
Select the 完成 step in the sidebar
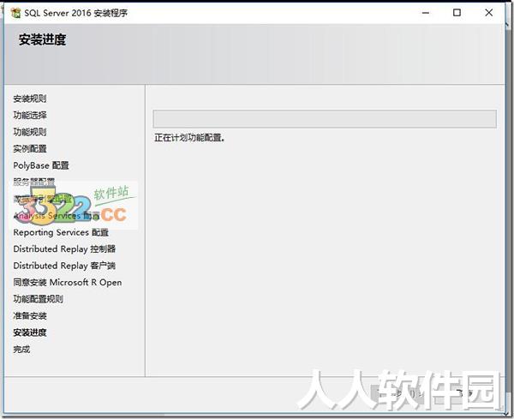click(21, 350)
